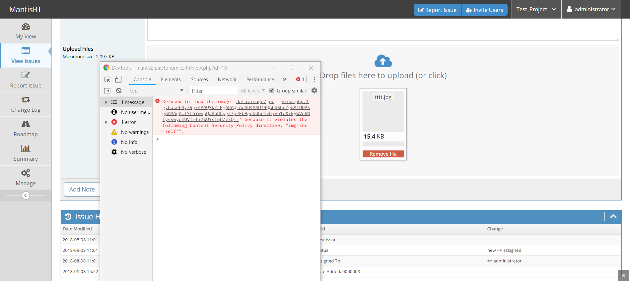
Task: Open the console settings gear
Action: pos(314,90)
